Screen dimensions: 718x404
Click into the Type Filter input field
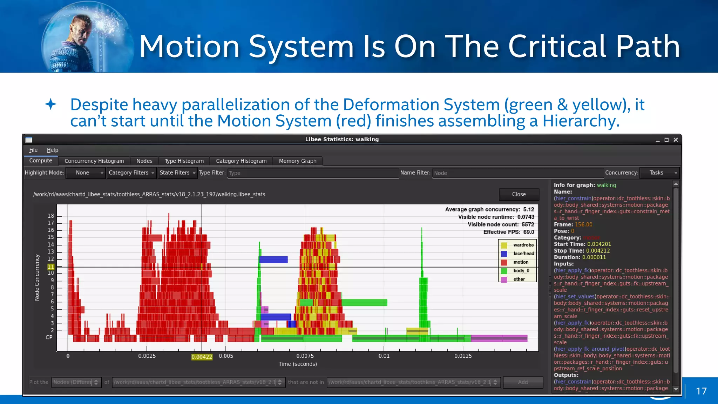(x=313, y=173)
